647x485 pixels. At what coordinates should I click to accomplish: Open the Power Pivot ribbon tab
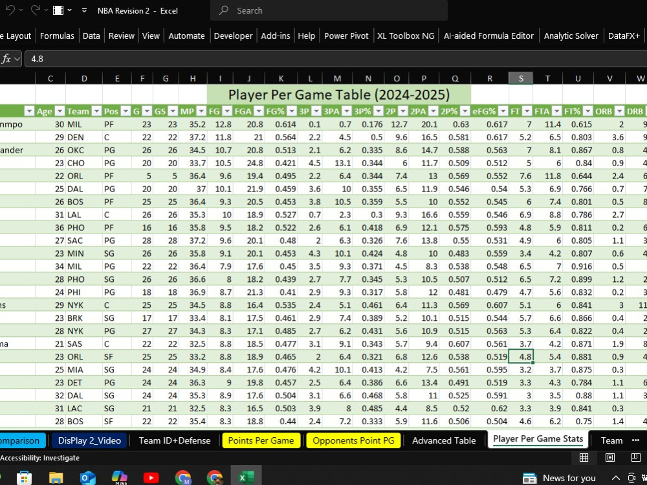point(346,36)
